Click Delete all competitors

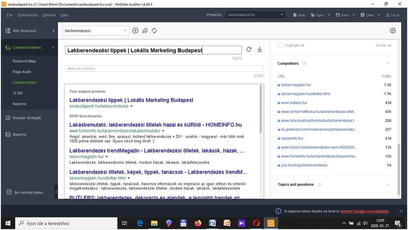pos(383,45)
